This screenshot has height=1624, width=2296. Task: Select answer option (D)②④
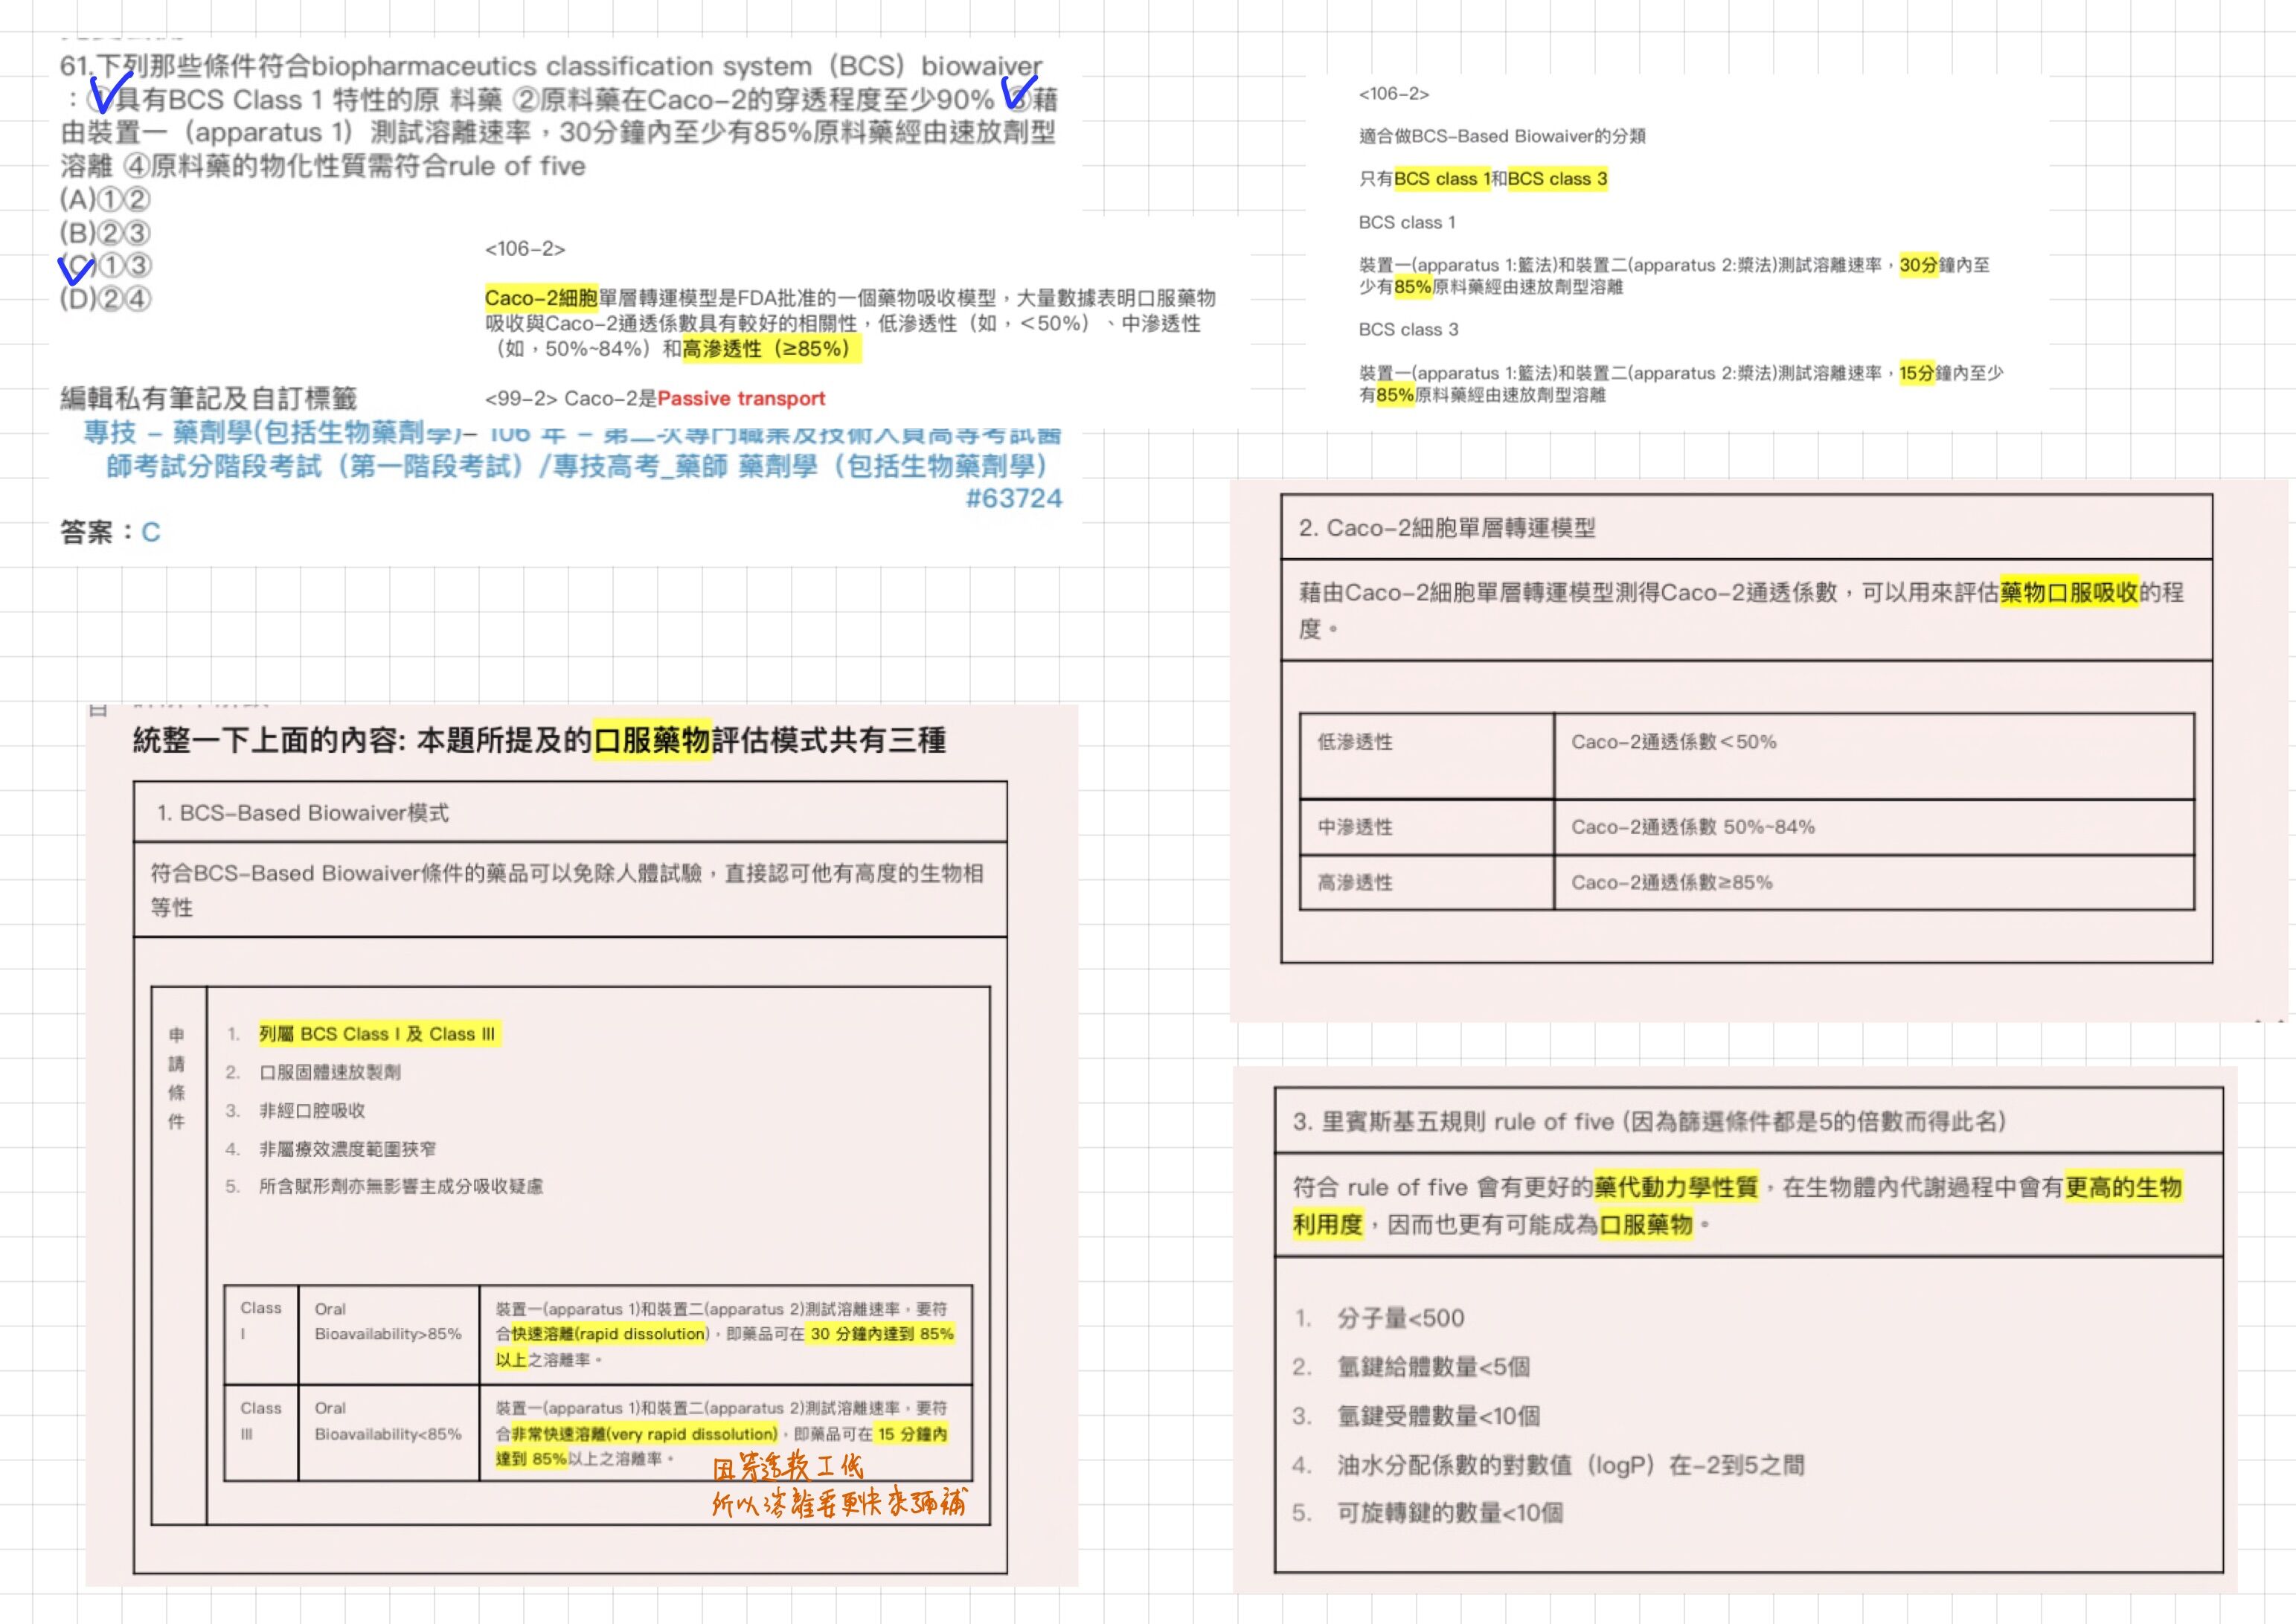[x=105, y=299]
